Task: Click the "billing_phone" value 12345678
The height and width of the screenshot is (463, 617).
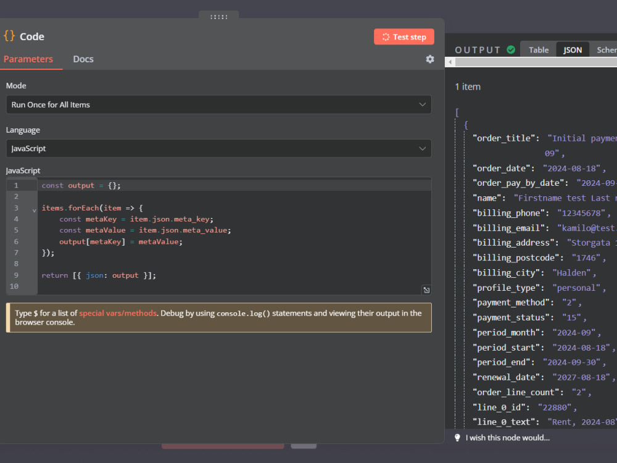Action: 581,213
